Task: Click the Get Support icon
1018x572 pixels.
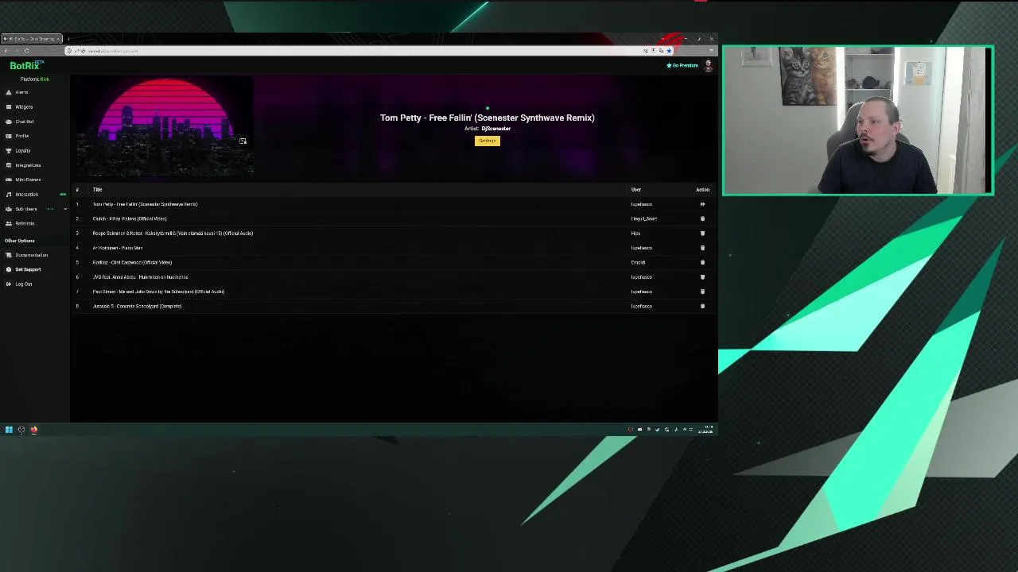Action: [x=9, y=269]
